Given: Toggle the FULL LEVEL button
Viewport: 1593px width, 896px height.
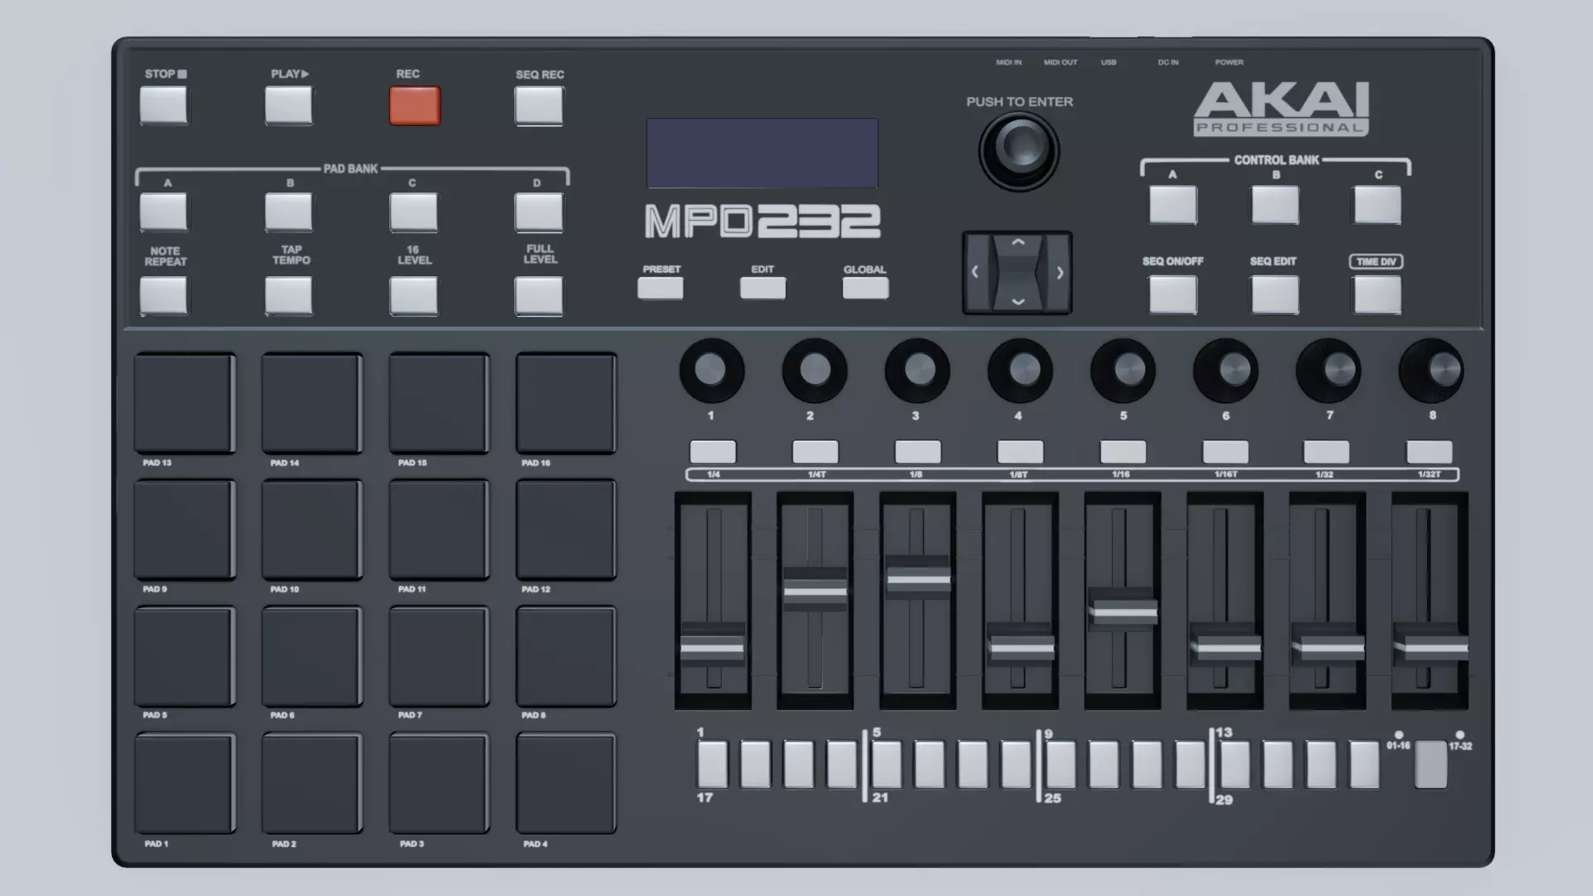Looking at the screenshot, I should click(538, 295).
